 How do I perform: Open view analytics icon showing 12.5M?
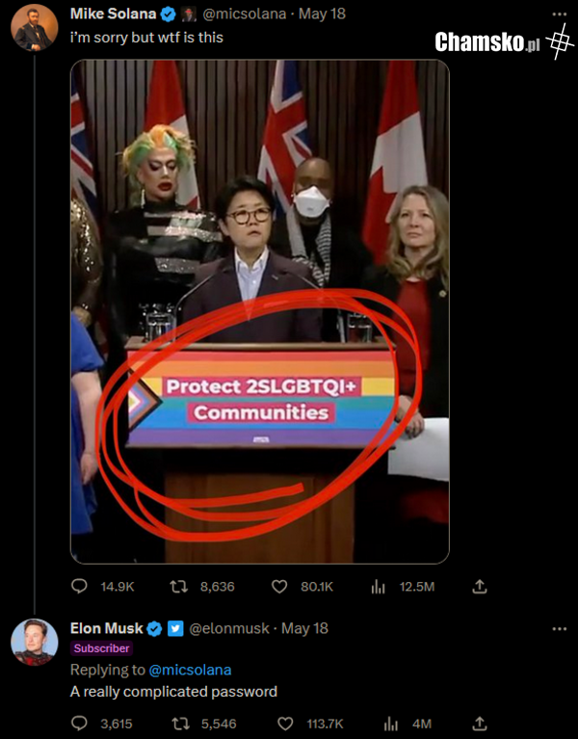click(x=379, y=586)
